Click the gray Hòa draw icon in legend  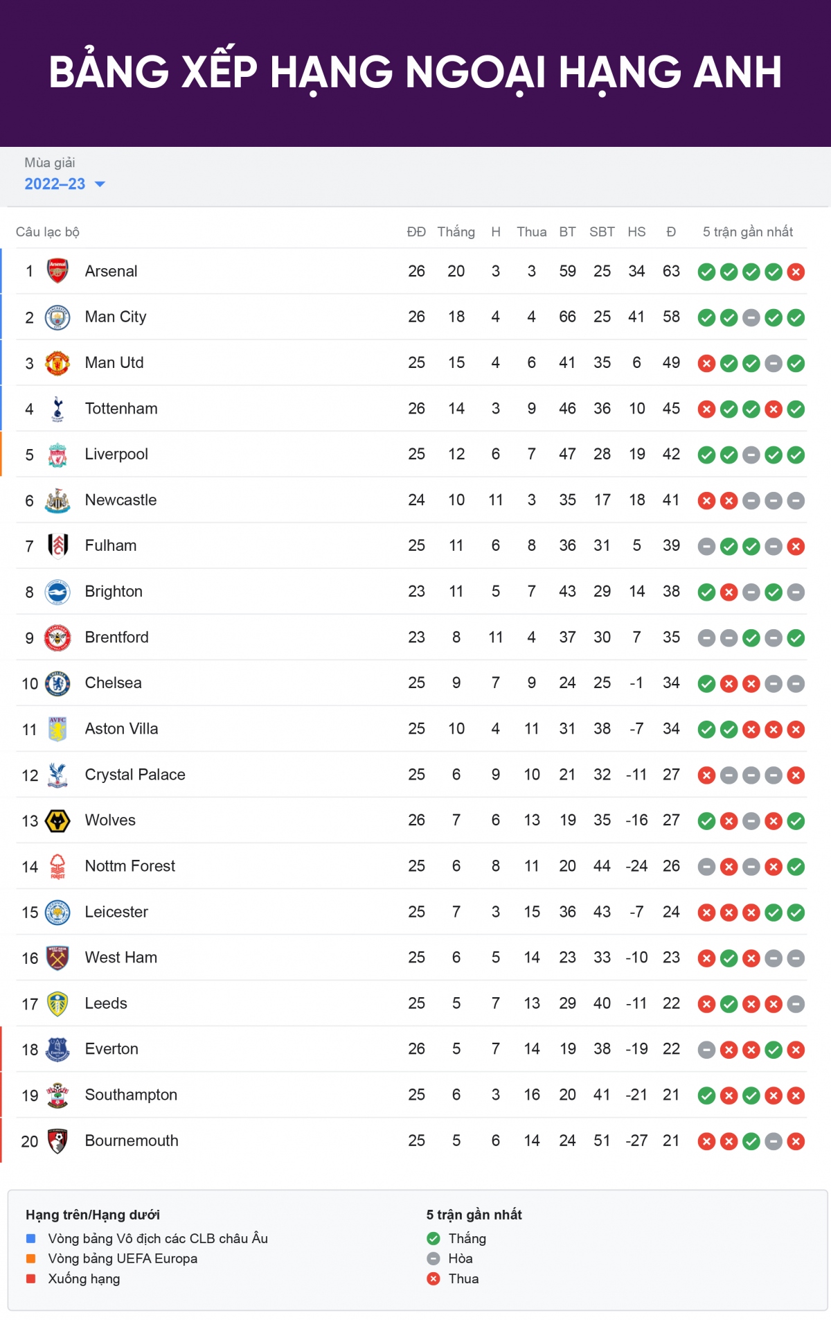[x=432, y=1258]
